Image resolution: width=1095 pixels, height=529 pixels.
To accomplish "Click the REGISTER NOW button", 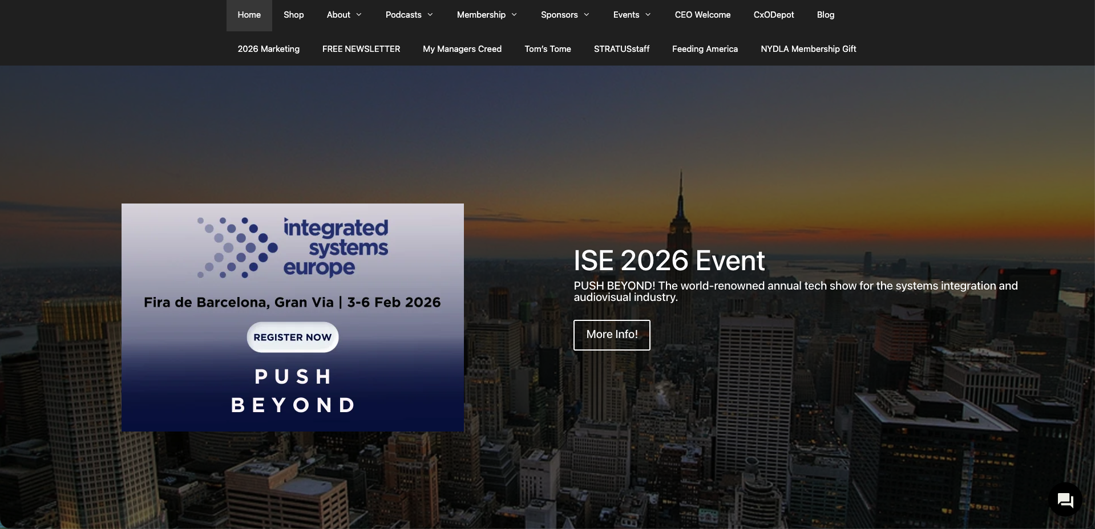I will pos(292,337).
